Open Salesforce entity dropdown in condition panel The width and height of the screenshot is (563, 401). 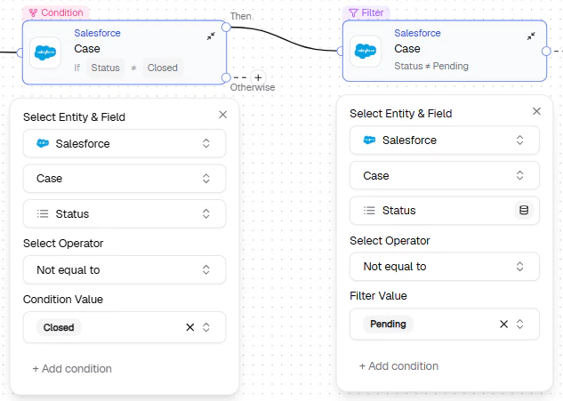point(124,143)
